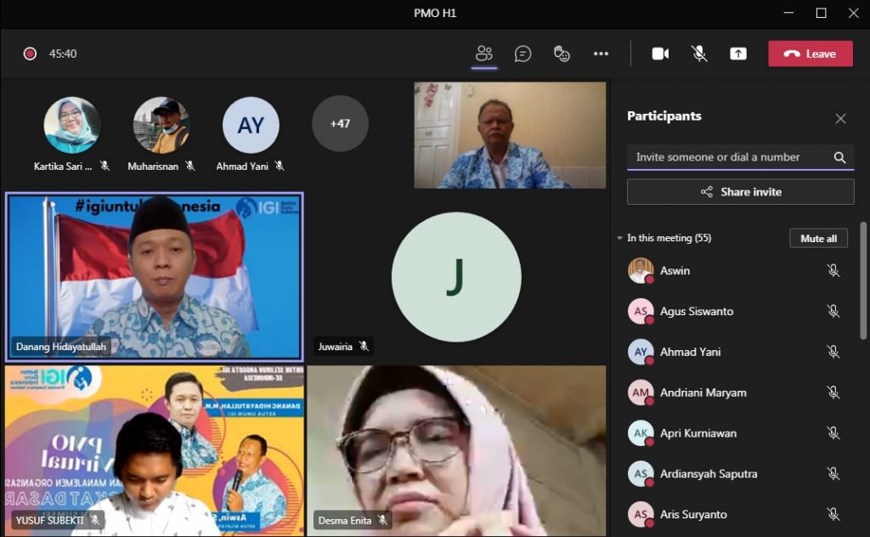This screenshot has height=537, width=870.
Task: Close the Participants panel
Action: (840, 119)
